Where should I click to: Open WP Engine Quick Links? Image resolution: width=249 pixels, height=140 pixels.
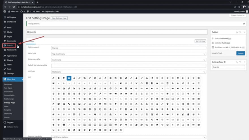point(50,11)
